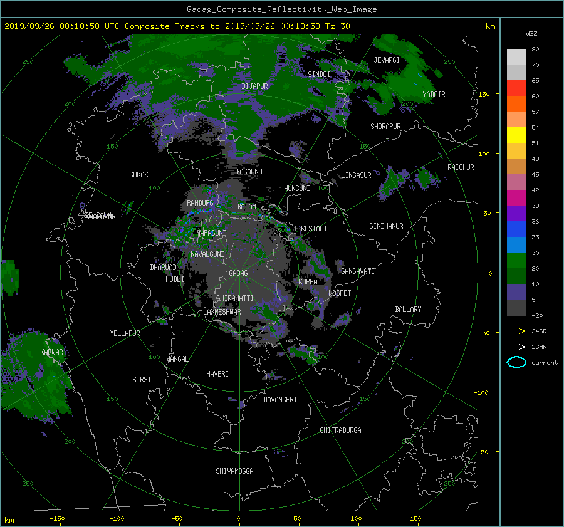Image resolution: width=564 pixels, height=527 pixels.
Task: Click the YADGIR city label
Action: (x=434, y=95)
